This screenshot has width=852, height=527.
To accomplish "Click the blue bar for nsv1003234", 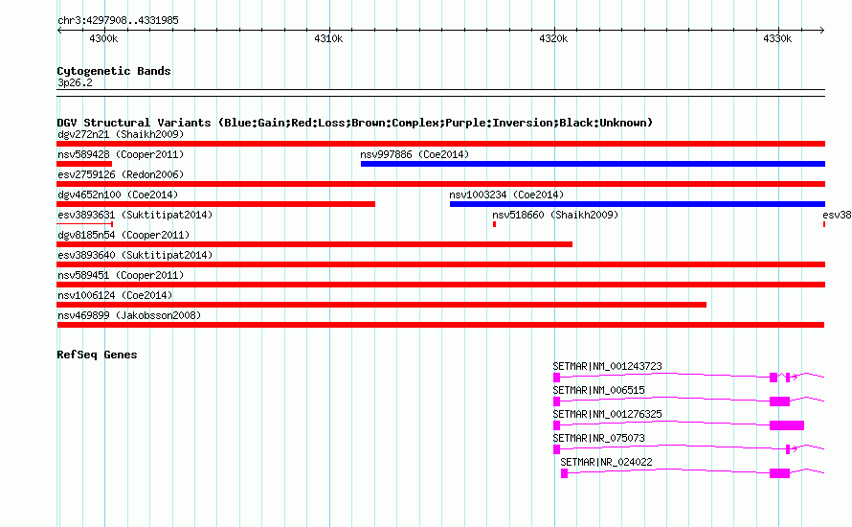I will point(638,204).
